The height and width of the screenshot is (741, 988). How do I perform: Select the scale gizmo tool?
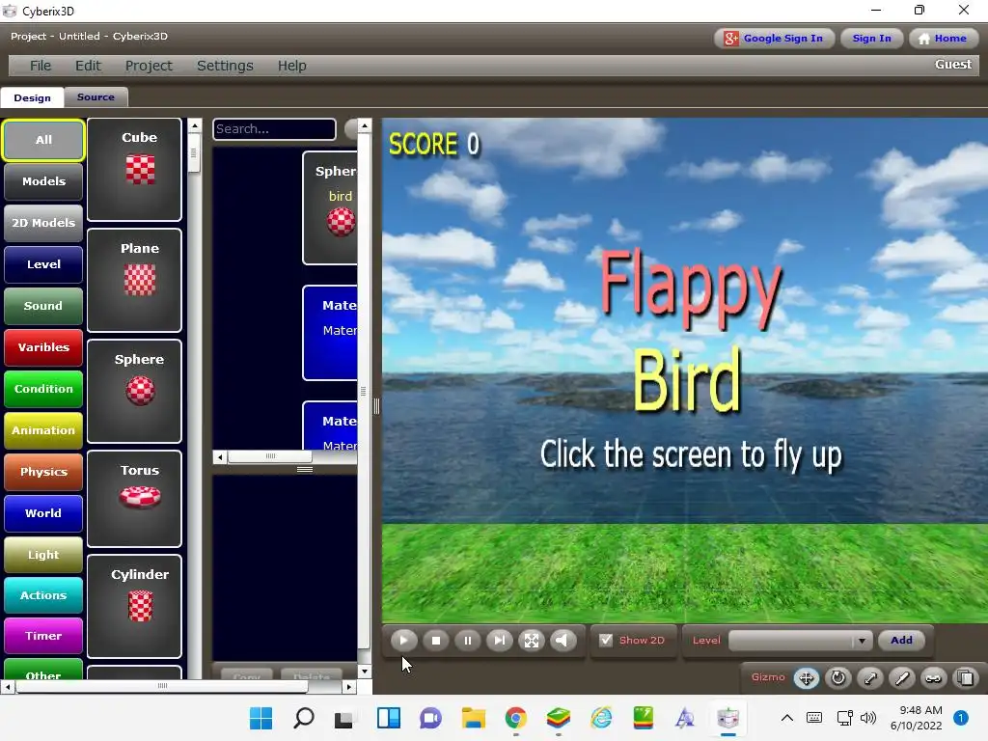click(870, 678)
